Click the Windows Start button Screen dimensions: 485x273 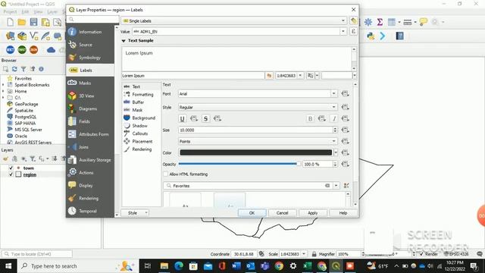(x=8, y=266)
